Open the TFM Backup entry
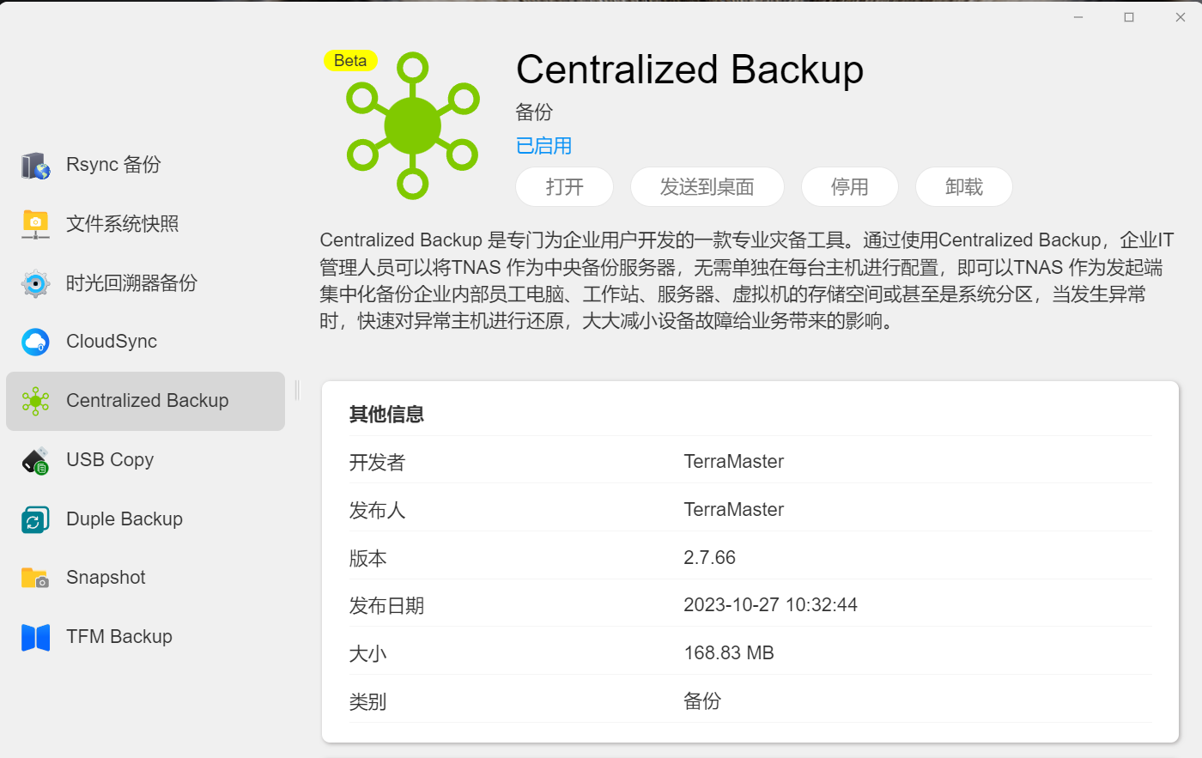The width and height of the screenshot is (1202, 758). (x=145, y=637)
